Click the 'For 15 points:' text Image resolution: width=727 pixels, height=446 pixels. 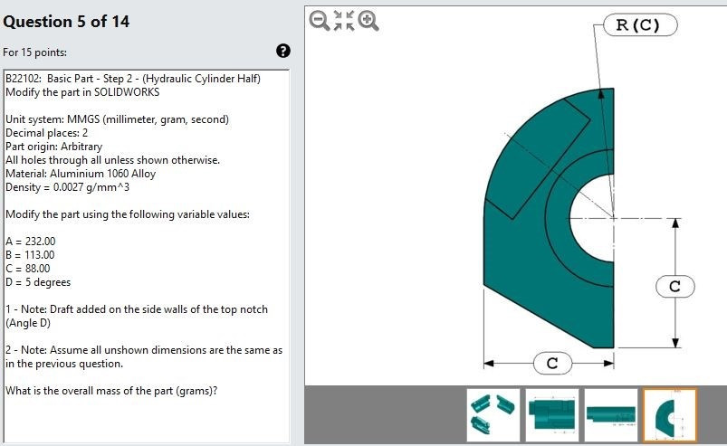click(x=34, y=52)
